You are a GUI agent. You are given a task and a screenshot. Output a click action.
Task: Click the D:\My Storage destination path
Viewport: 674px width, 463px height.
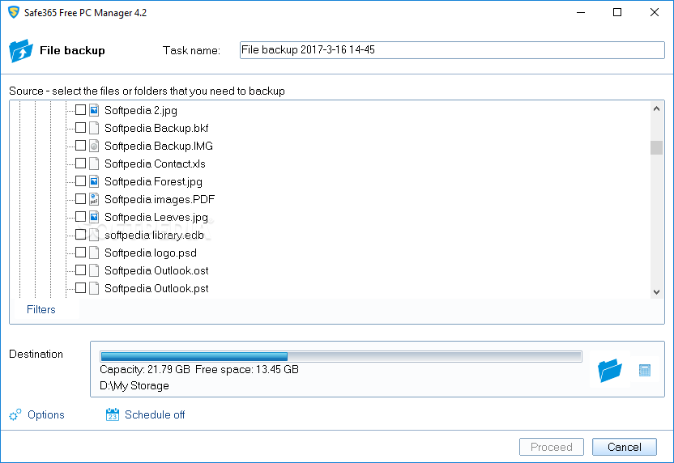tap(134, 385)
